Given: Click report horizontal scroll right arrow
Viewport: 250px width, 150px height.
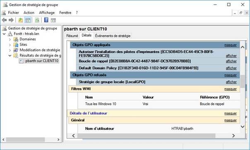Looking at the screenshot, I should (x=233, y=136).
